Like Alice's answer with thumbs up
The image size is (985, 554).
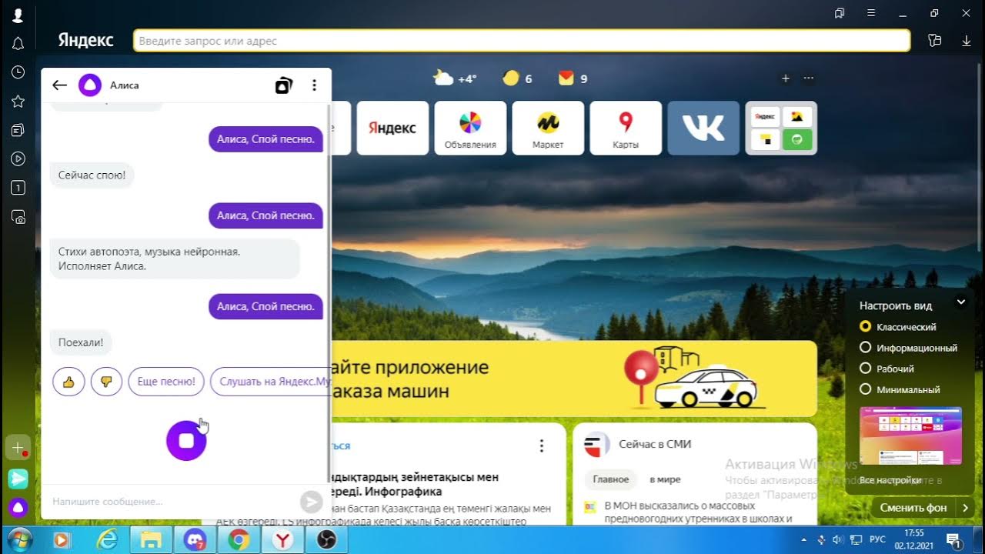tap(68, 381)
